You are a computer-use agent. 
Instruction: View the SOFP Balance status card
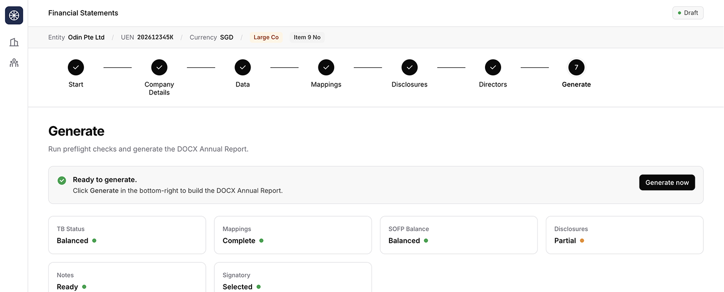click(458, 235)
